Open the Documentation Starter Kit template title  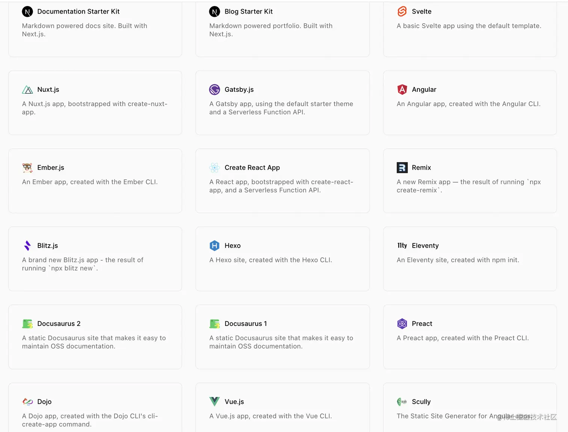78,12
